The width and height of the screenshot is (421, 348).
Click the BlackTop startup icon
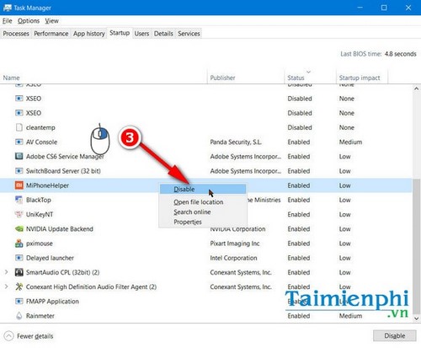[x=19, y=200]
